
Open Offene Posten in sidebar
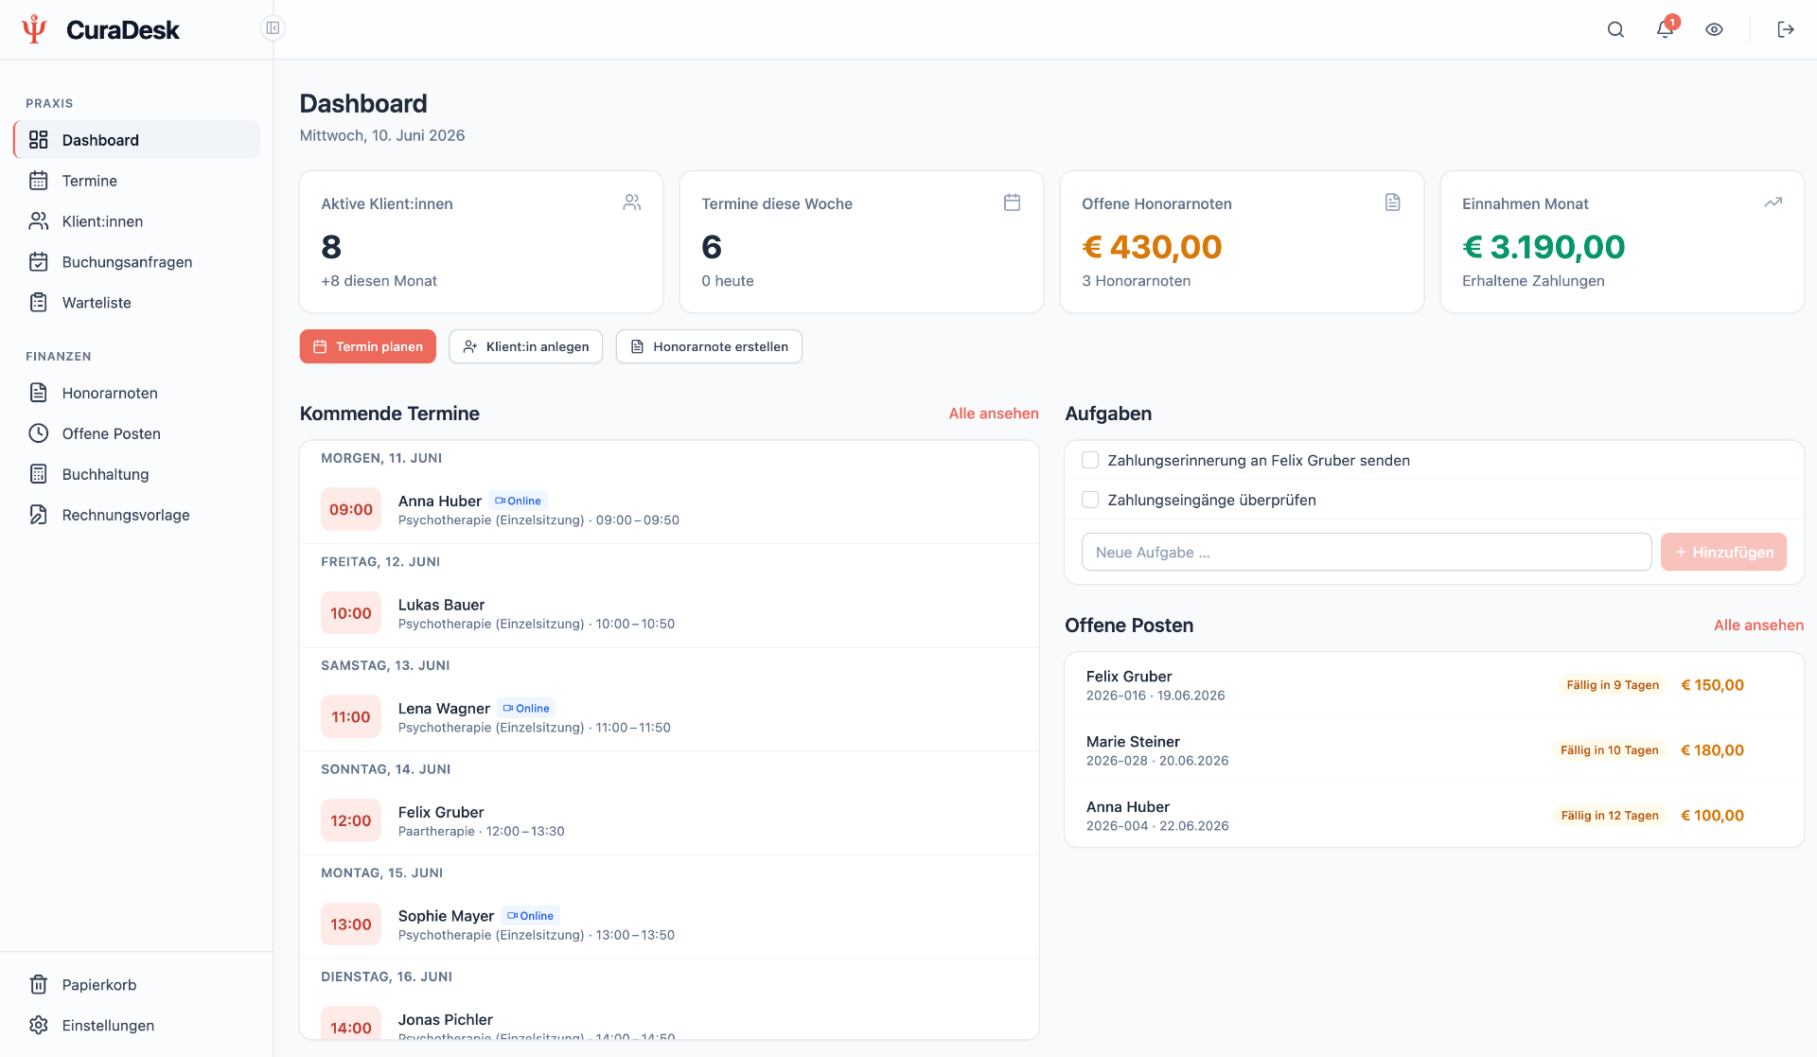[137, 433]
